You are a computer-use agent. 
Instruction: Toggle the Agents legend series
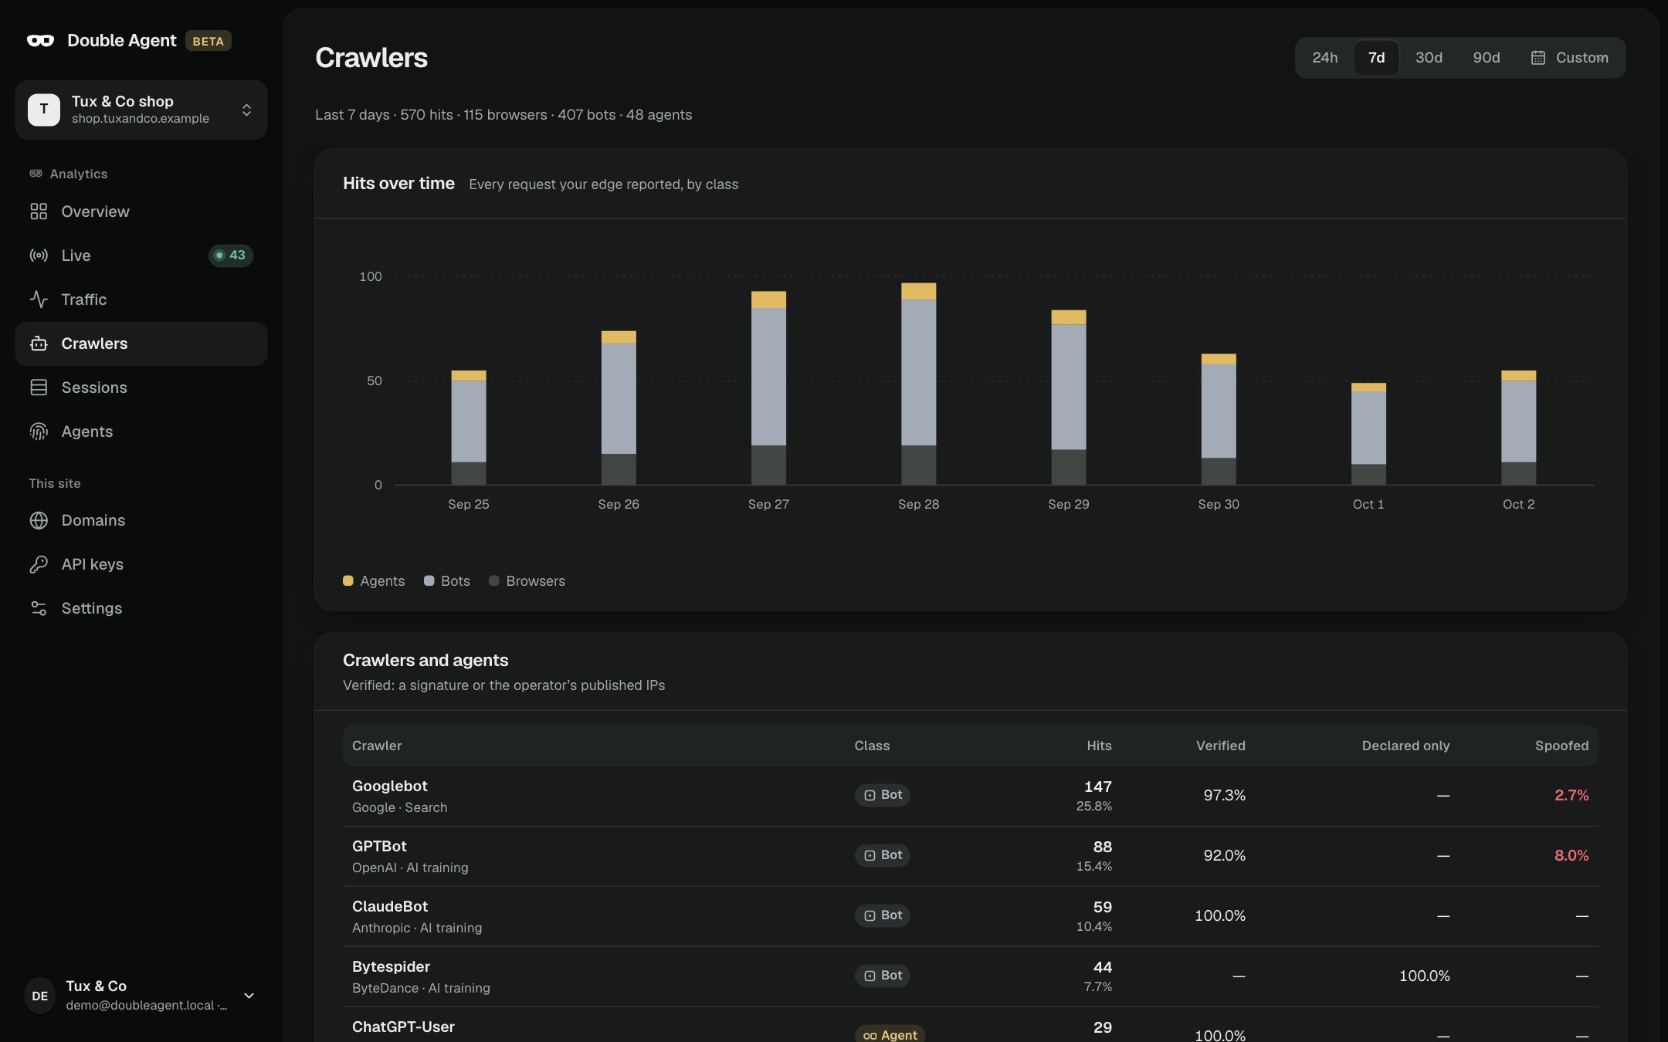point(374,581)
